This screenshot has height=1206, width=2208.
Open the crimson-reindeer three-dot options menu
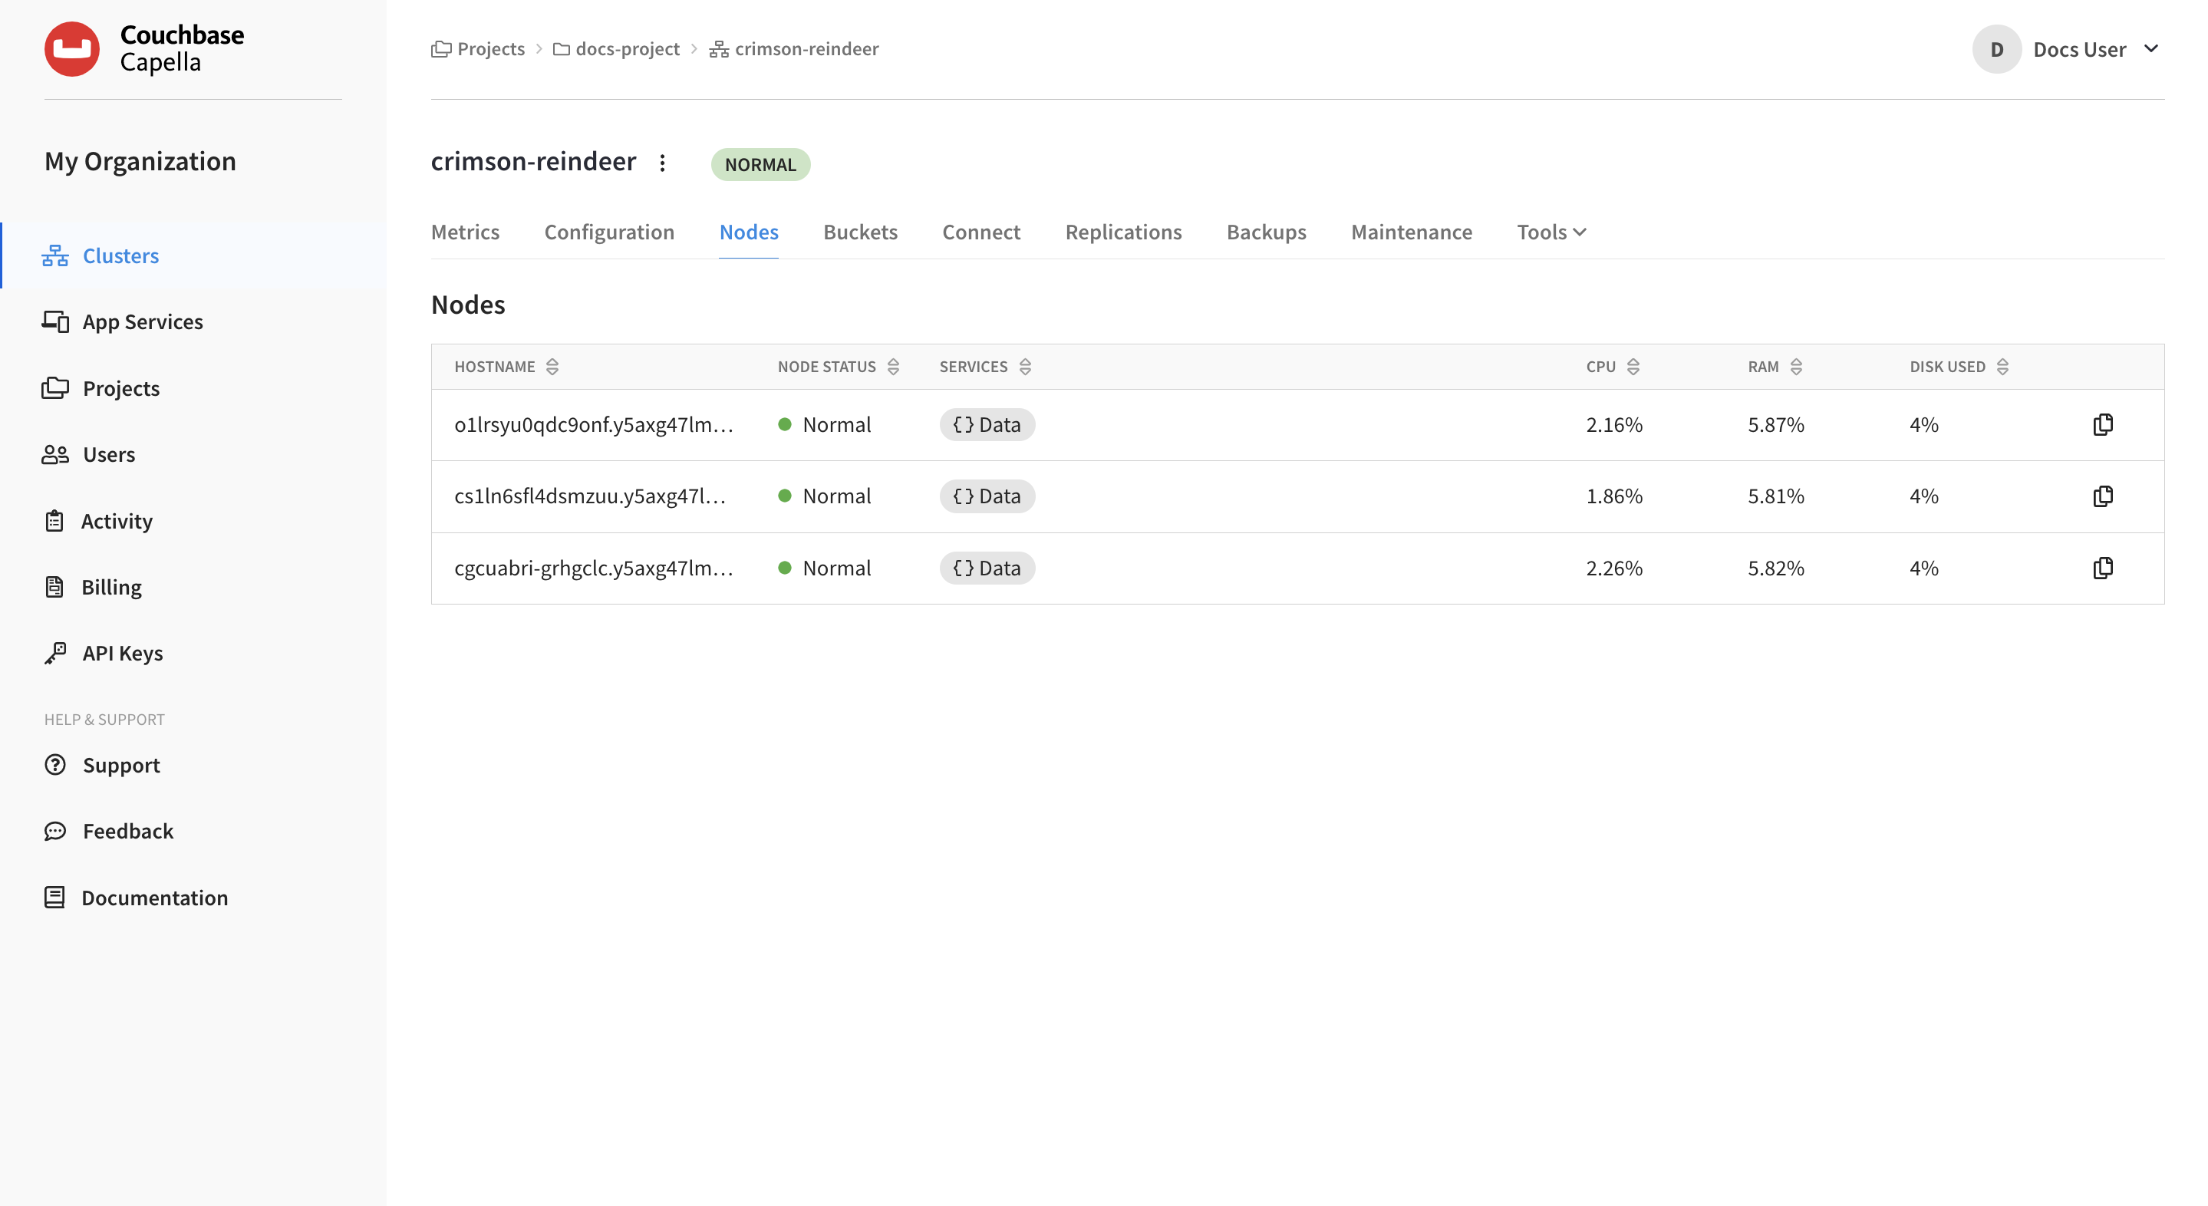tap(663, 162)
